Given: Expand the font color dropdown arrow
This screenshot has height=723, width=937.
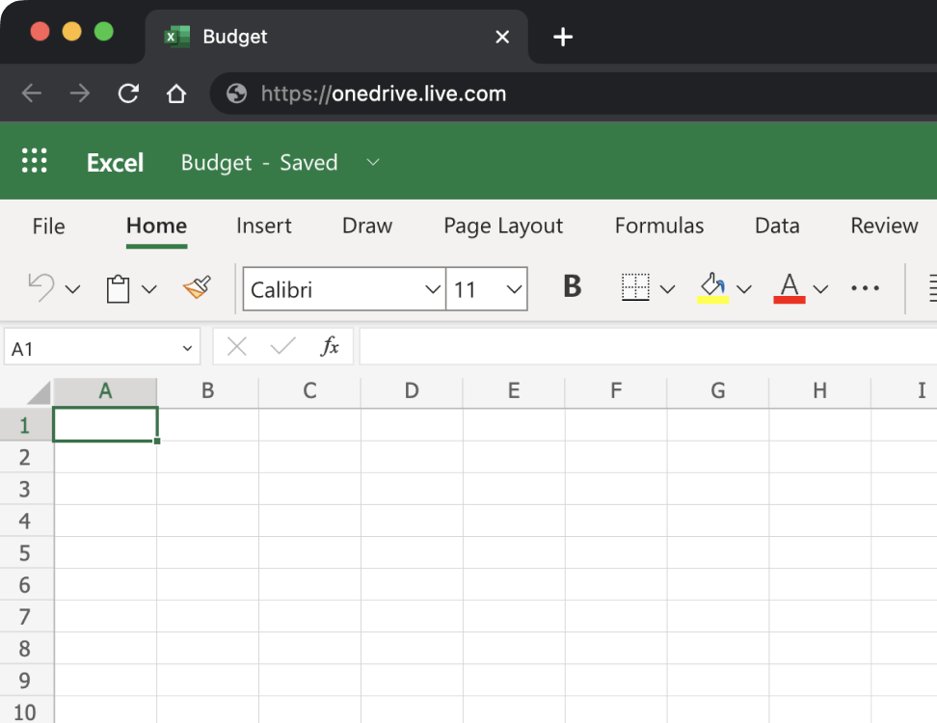Looking at the screenshot, I should [821, 289].
